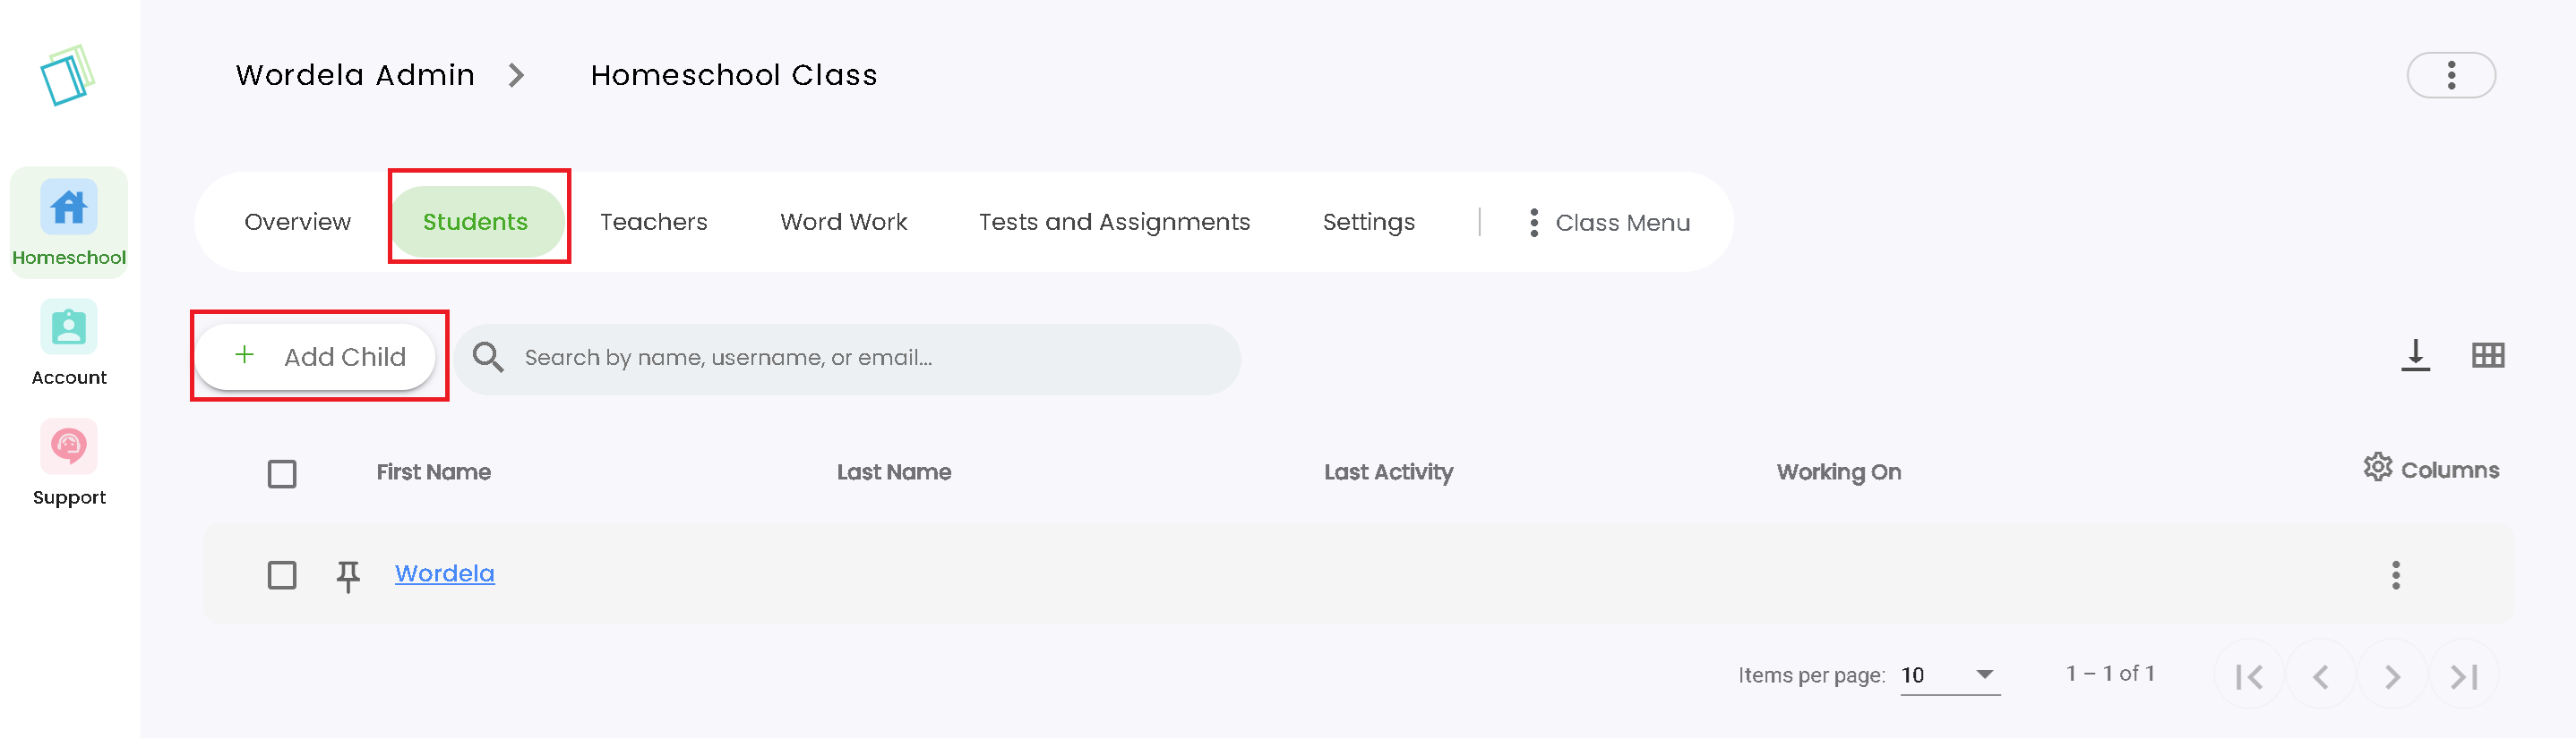Switch to the Teachers tab
The height and width of the screenshot is (738, 2576).
click(653, 222)
